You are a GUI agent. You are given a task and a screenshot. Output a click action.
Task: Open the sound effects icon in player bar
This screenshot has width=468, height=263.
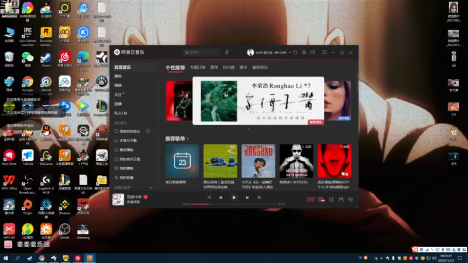pos(321,199)
